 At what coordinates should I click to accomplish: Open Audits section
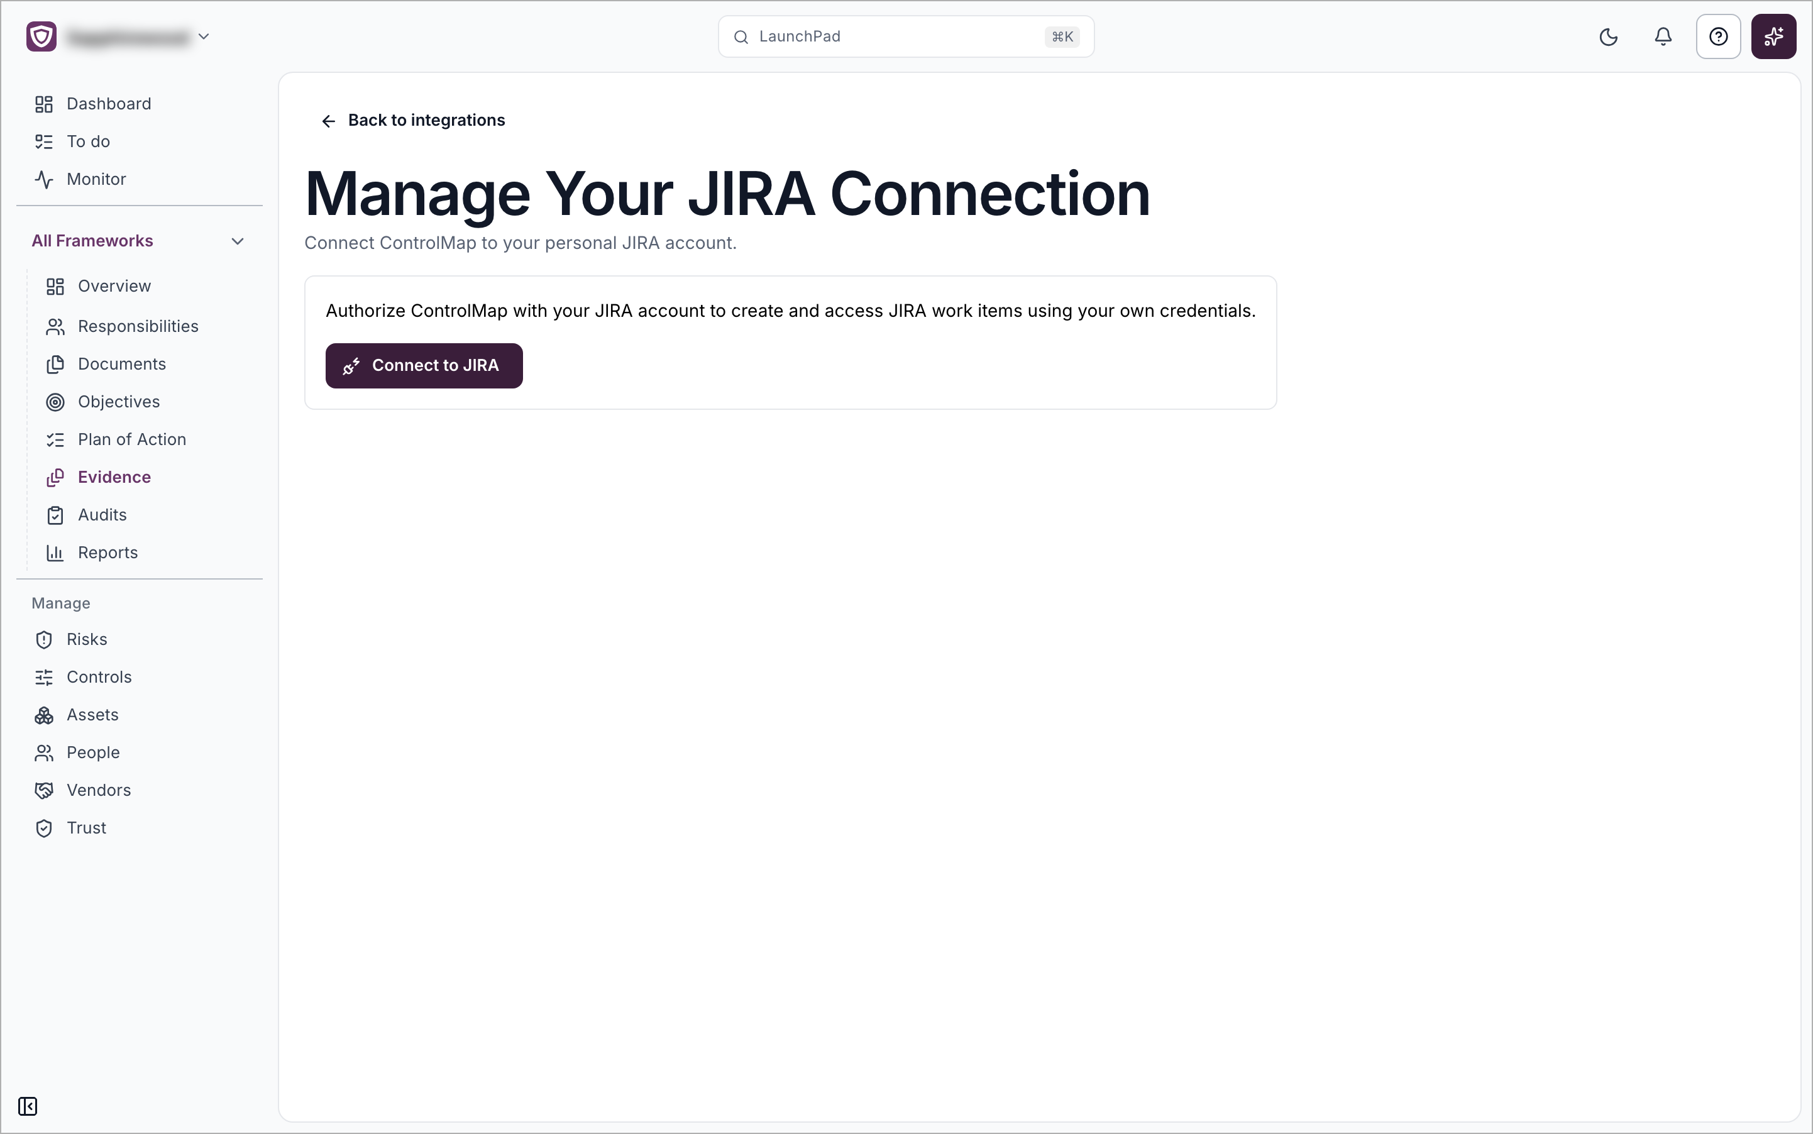coord(102,515)
